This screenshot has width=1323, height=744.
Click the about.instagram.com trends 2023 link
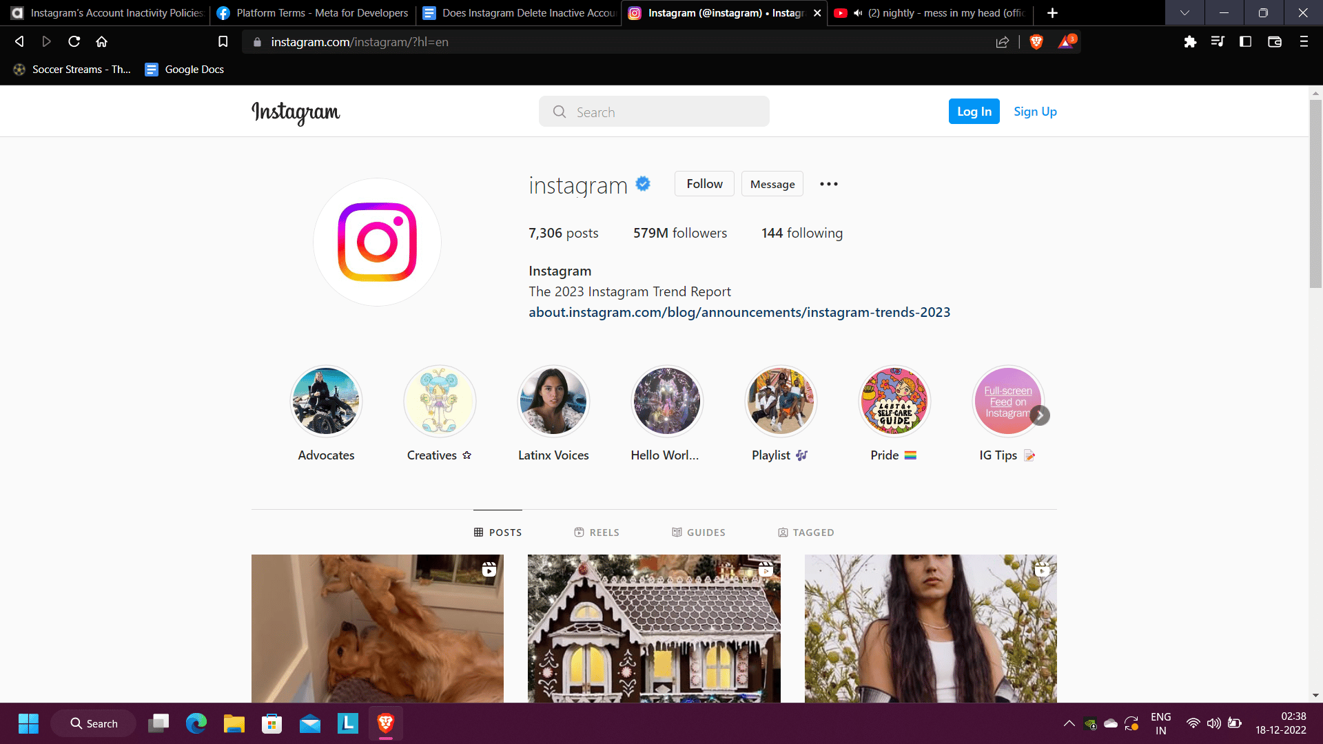[739, 311]
